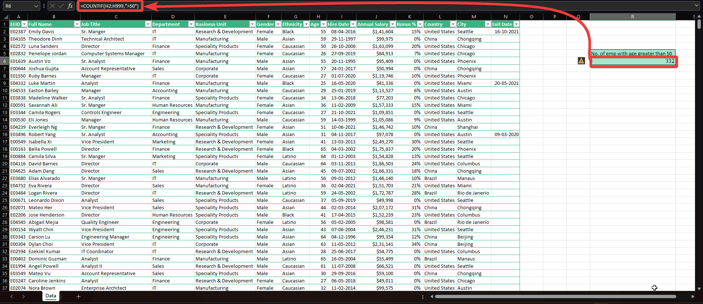Open the Hire Date filter dropdown

(x=353, y=24)
